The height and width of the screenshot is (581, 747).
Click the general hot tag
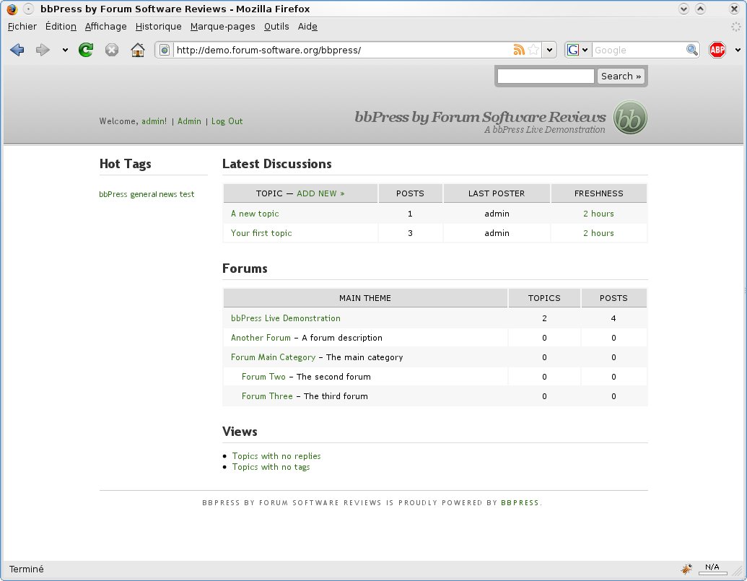[x=144, y=194]
